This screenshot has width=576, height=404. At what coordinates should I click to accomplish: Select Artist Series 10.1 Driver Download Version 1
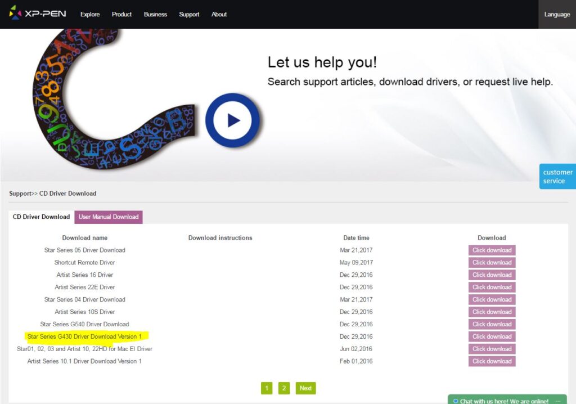tap(84, 361)
